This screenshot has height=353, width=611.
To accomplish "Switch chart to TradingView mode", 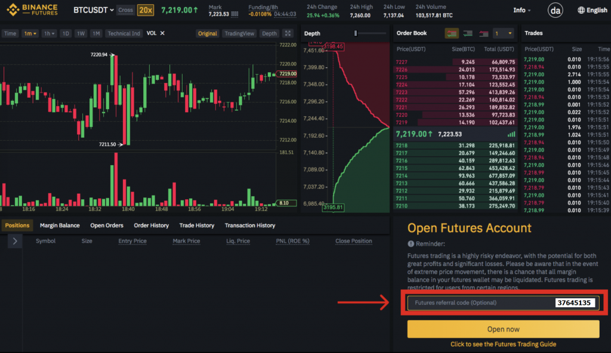I will [239, 33].
